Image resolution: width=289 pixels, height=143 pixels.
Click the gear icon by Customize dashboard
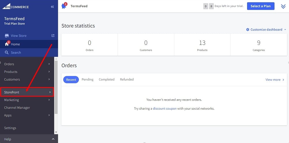click(248, 30)
